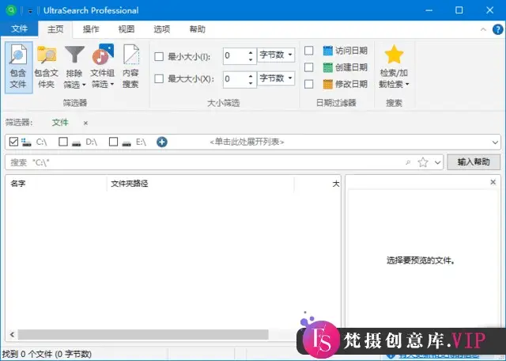Click the E:\ drive icon

(126, 142)
